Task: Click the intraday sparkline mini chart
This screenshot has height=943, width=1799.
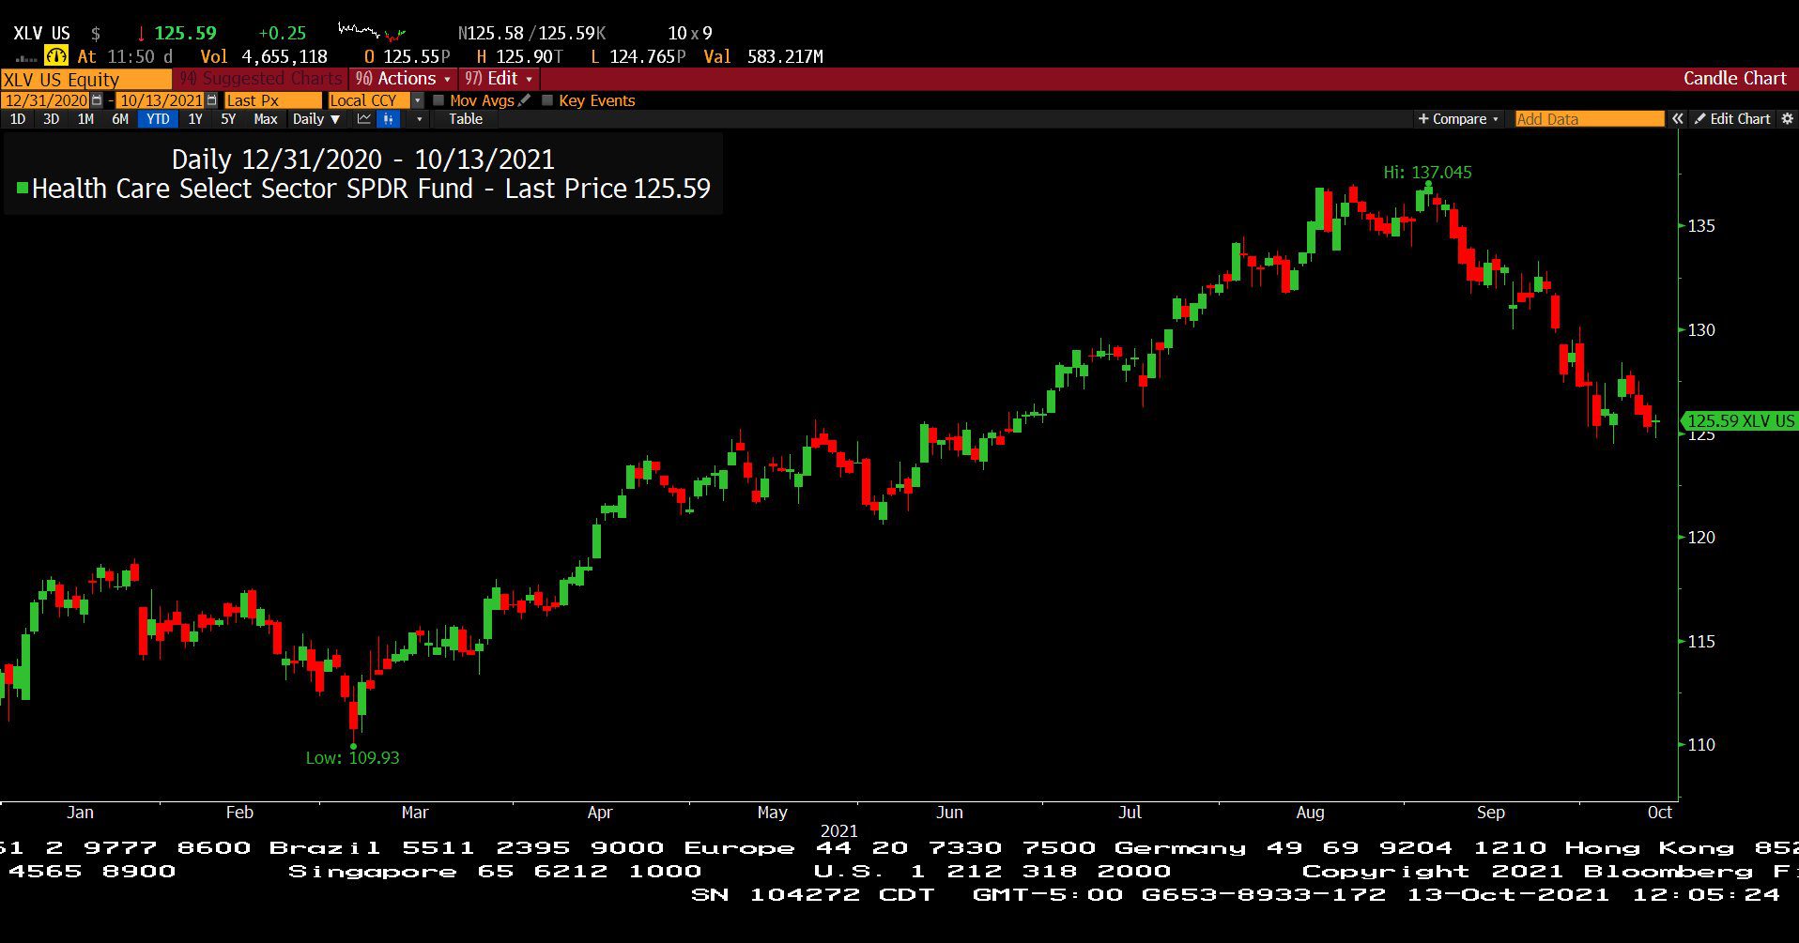Action: click(x=372, y=32)
